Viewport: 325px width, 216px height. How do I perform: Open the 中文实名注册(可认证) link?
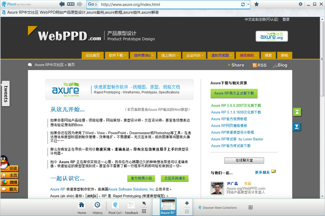coord(262,20)
